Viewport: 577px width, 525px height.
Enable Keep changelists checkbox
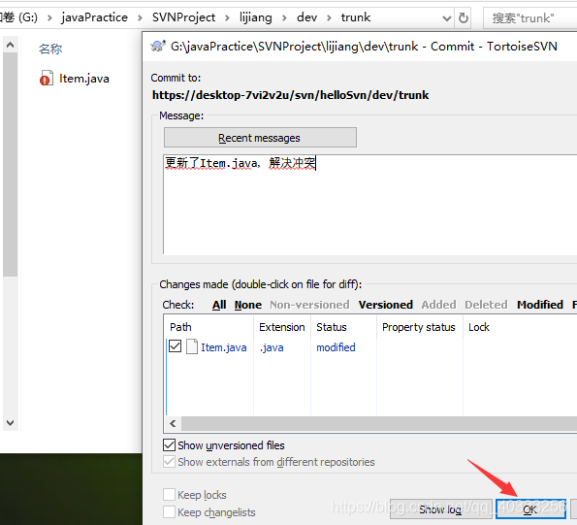coord(169,511)
